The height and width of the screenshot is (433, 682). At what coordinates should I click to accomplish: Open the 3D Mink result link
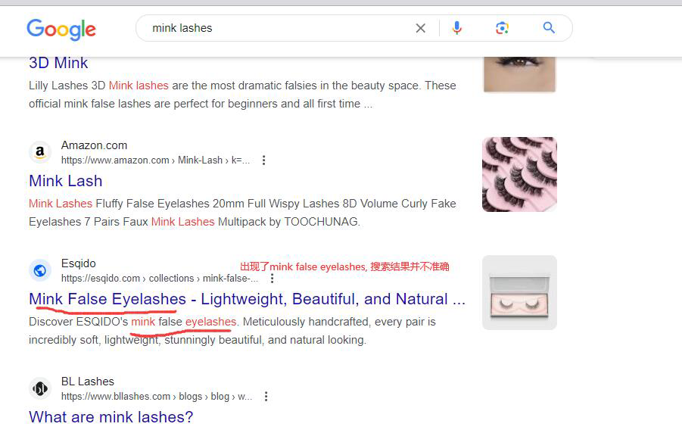point(58,63)
